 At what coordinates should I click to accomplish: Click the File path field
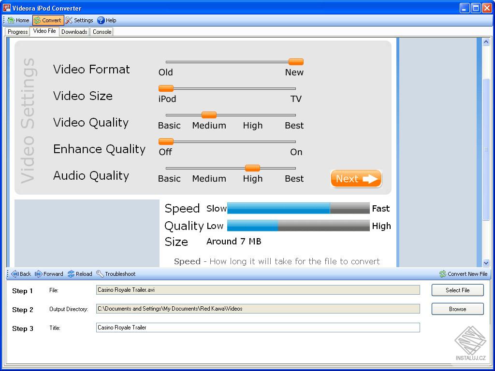tap(258, 290)
